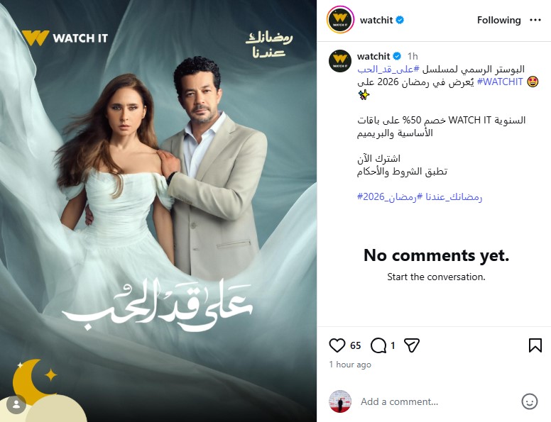Like the post with the heart icon
The image size is (551, 422).
tap(337, 345)
